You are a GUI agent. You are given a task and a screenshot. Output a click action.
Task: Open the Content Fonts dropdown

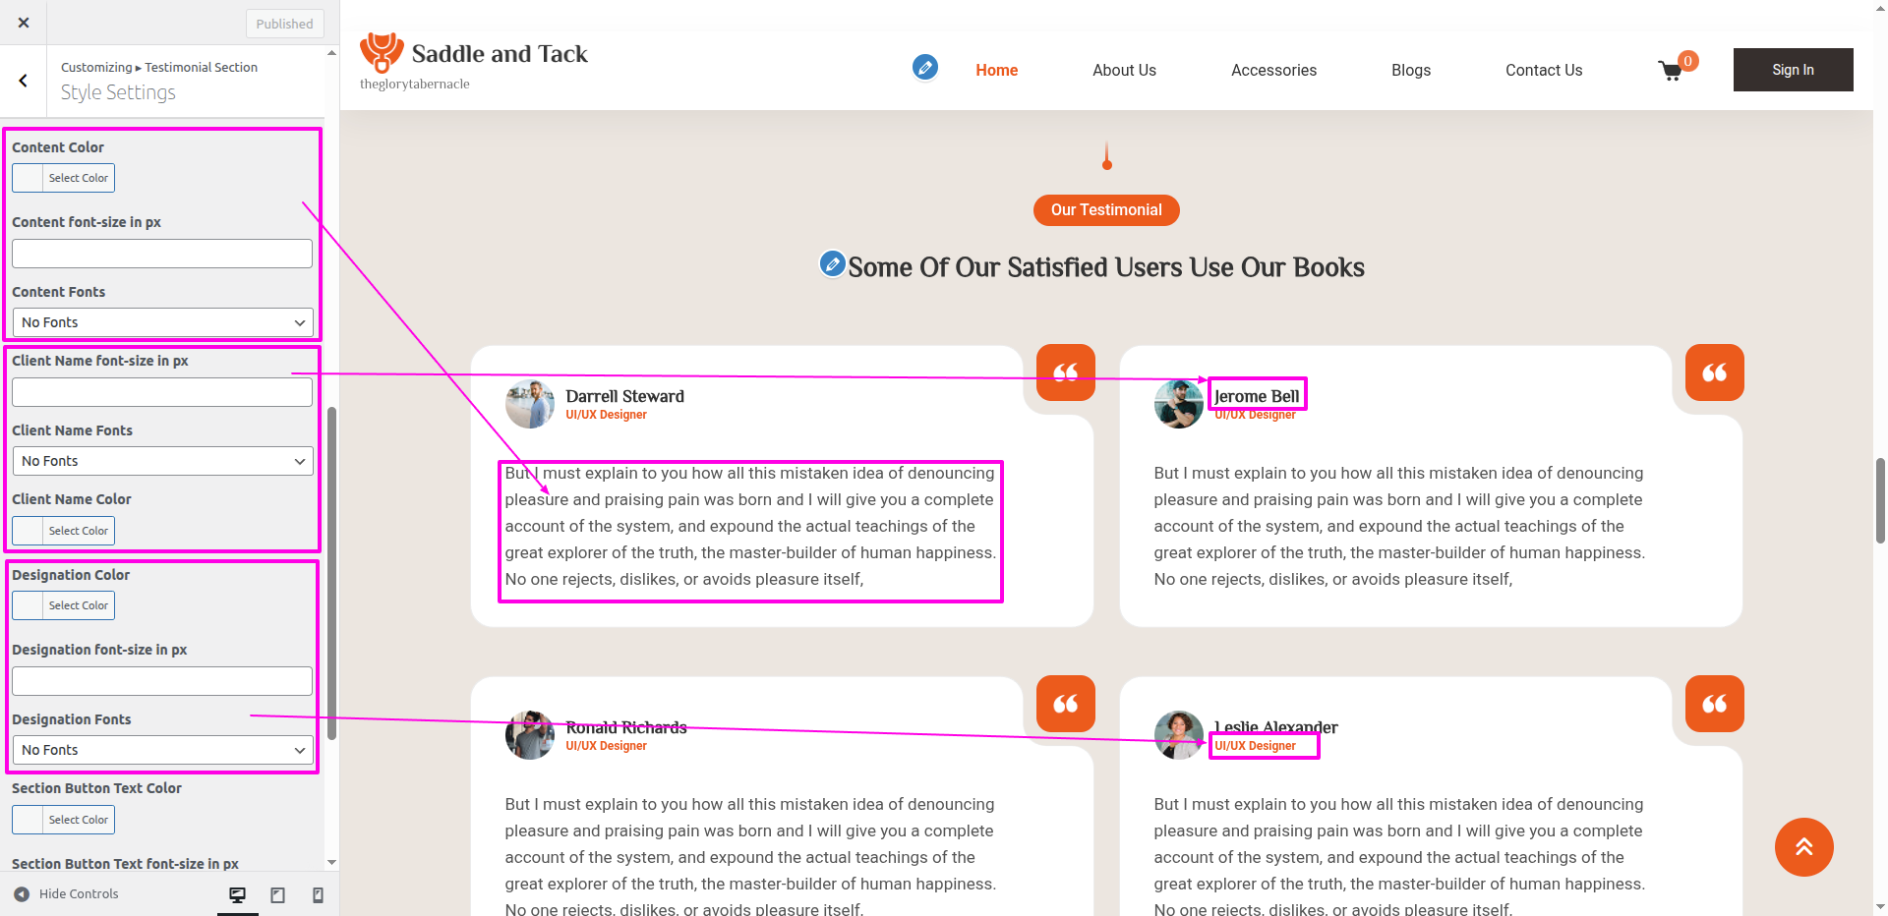(162, 322)
